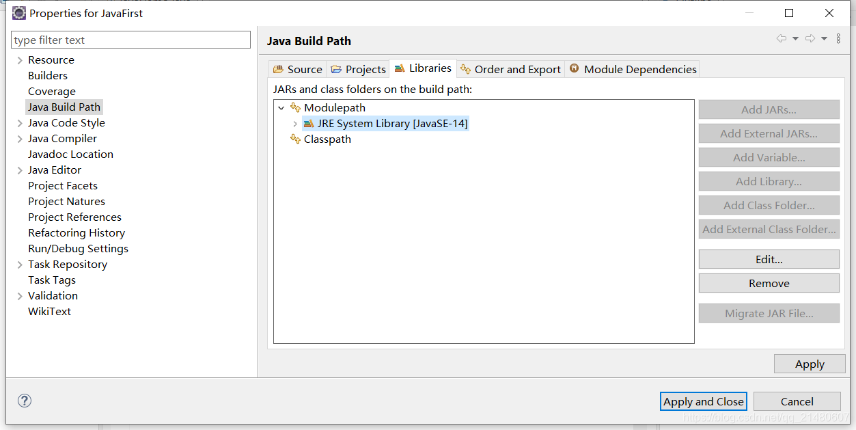This screenshot has width=856, height=430.
Task: Select the Classpath entry
Action: coord(327,139)
